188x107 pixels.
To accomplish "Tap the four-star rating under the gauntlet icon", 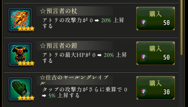I will coord(26,98).
